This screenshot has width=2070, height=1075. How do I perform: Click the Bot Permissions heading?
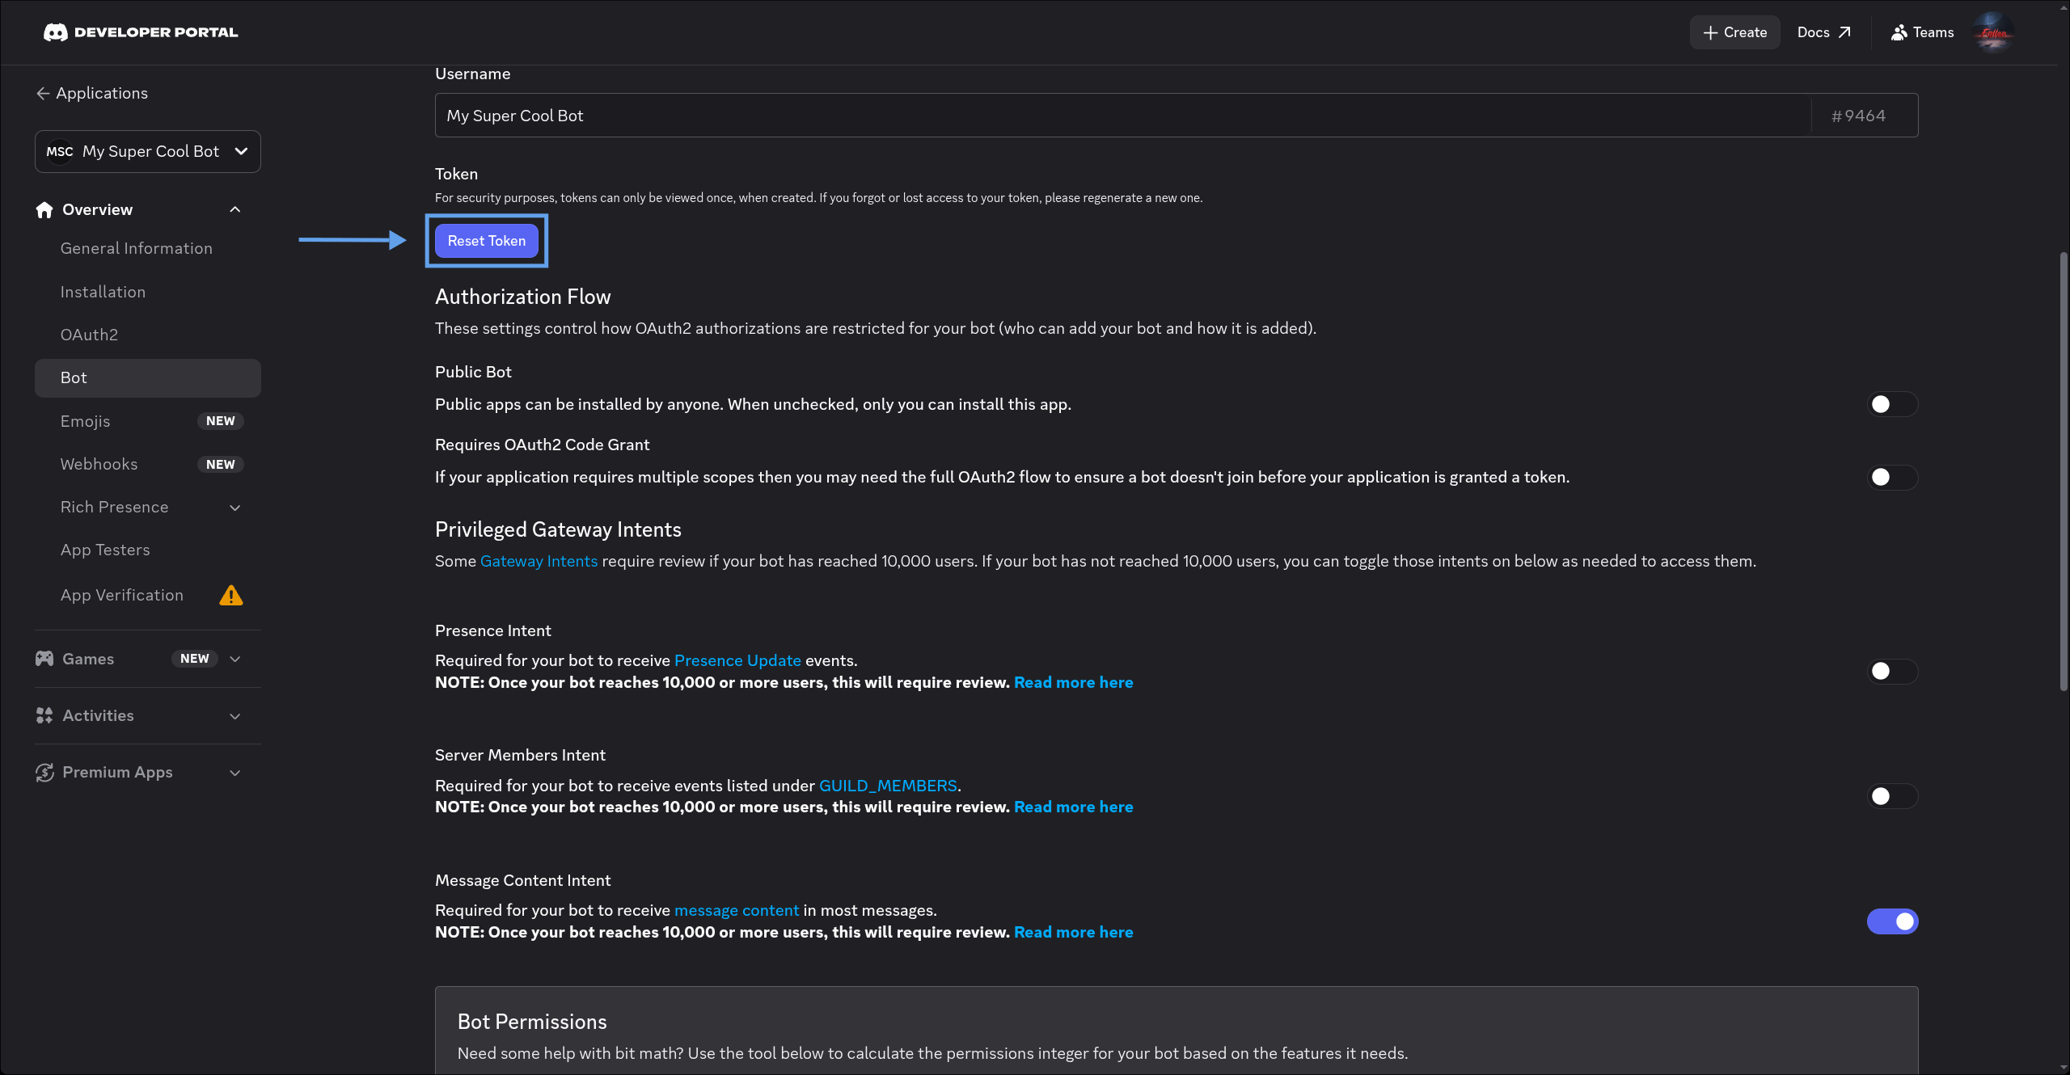point(532,1022)
